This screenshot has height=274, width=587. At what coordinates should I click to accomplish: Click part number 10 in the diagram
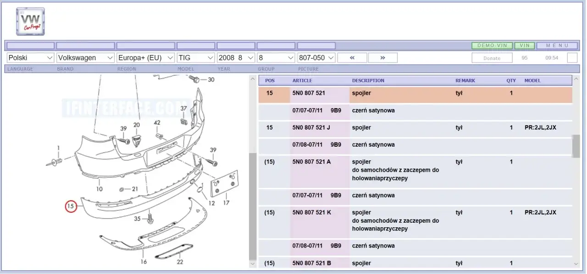coord(100,189)
